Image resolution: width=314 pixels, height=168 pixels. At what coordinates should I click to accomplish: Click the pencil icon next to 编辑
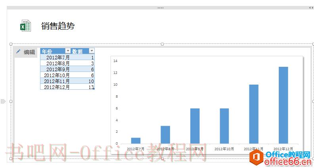tap(18, 51)
